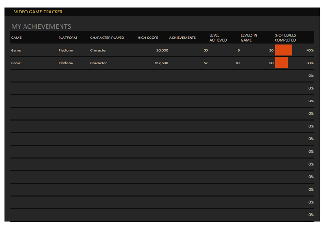Click the Character cell in the 10,300 row
This screenshot has width=324, height=250.
(x=98, y=50)
